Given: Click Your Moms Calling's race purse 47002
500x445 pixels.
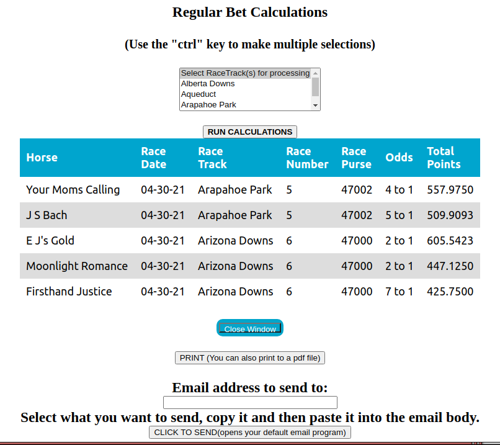Looking at the screenshot, I should click(357, 189).
